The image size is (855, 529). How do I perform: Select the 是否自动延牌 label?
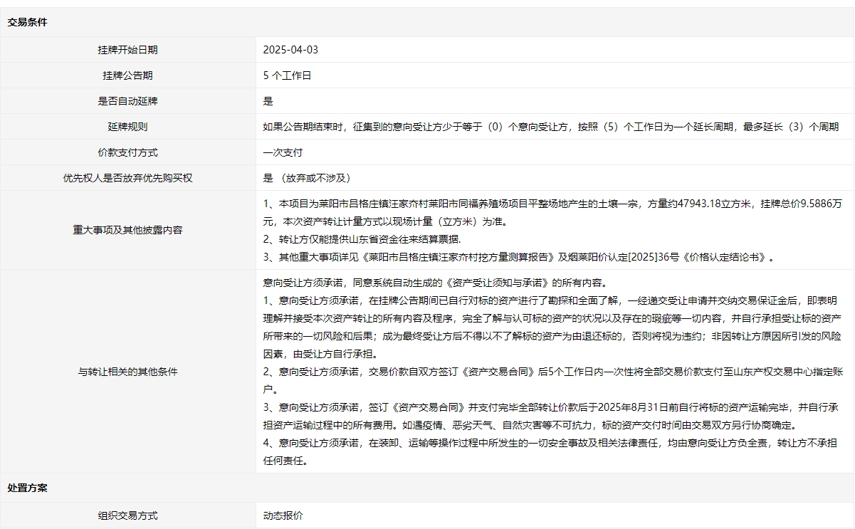128,101
